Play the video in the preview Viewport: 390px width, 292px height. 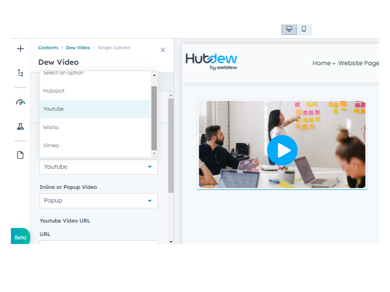[x=282, y=150]
